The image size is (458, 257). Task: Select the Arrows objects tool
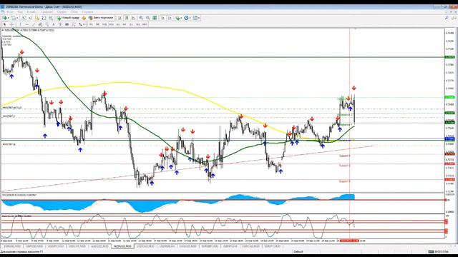pyautogui.click(x=80, y=24)
